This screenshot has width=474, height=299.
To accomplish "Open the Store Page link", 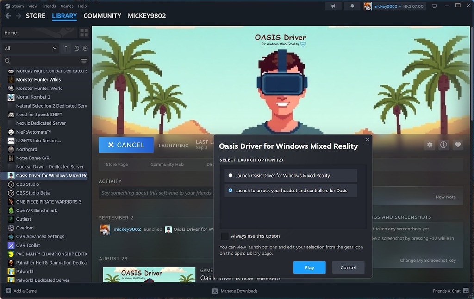I will (x=117, y=164).
